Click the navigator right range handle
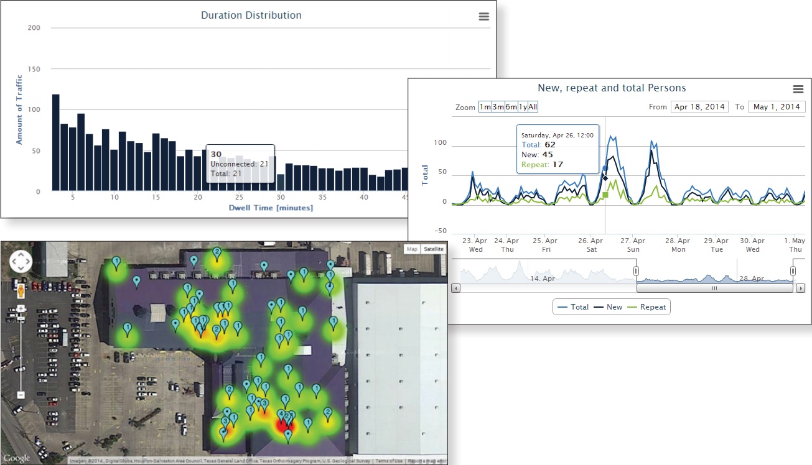 tap(793, 271)
